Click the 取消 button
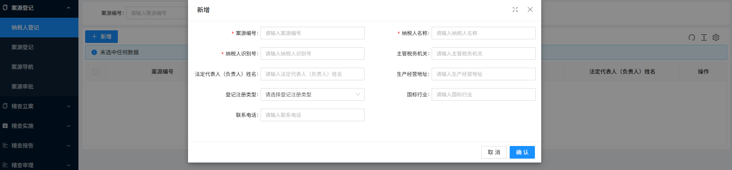Screen dimensions: 732x170 pyautogui.click(x=494, y=152)
